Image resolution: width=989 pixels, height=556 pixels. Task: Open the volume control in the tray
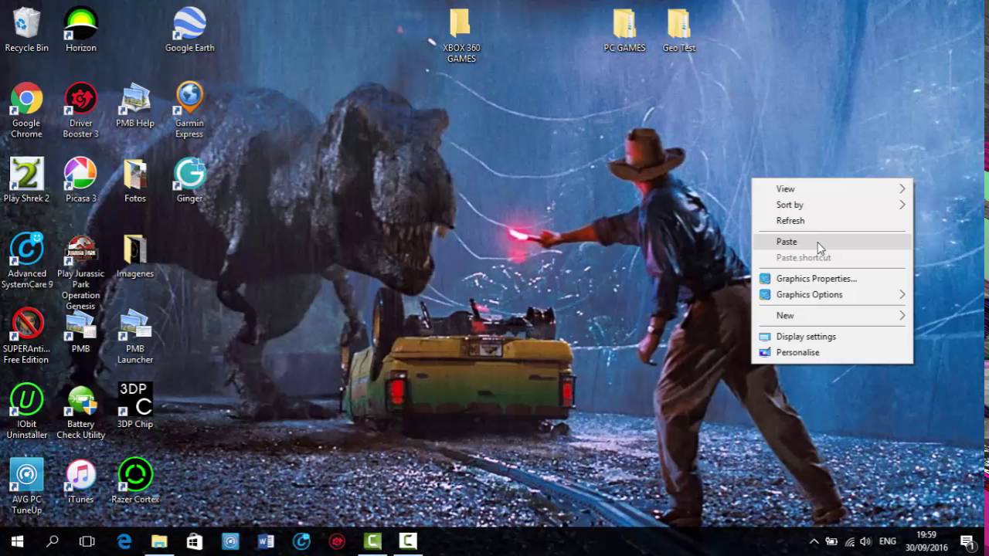click(866, 541)
